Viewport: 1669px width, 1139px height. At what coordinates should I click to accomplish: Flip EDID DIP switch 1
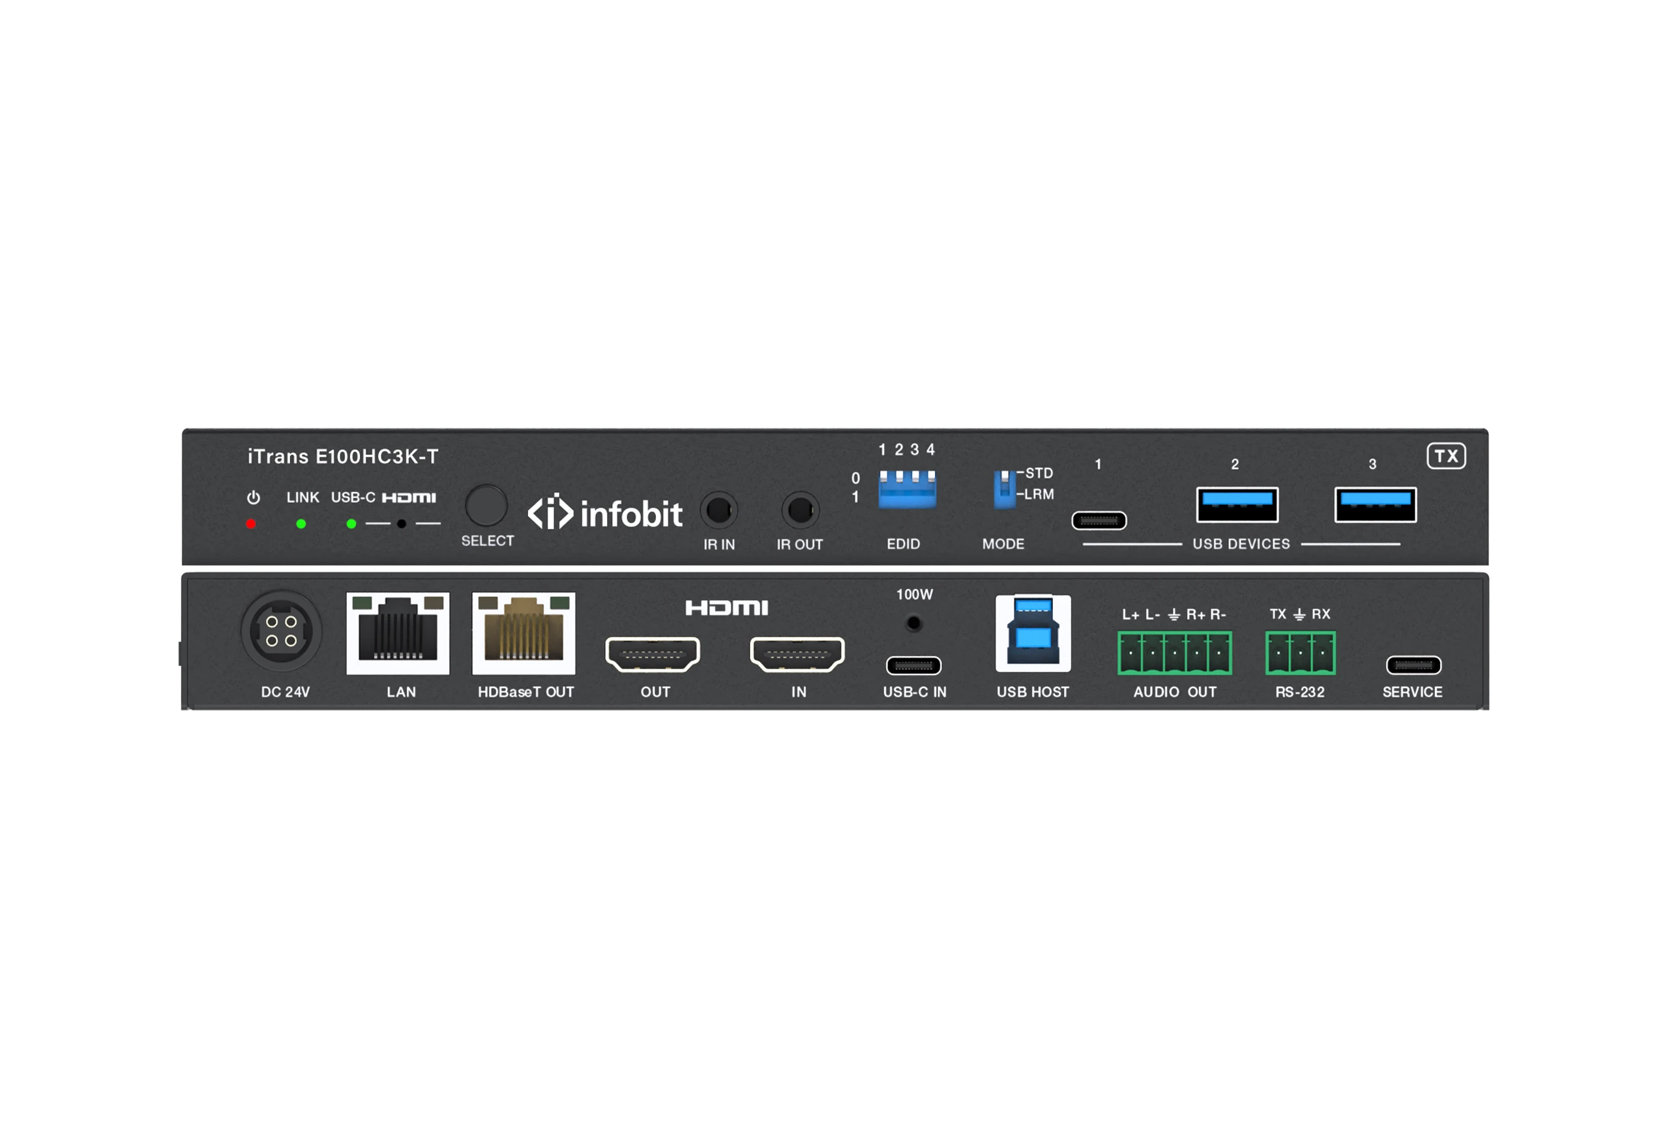click(x=885, y=477)
